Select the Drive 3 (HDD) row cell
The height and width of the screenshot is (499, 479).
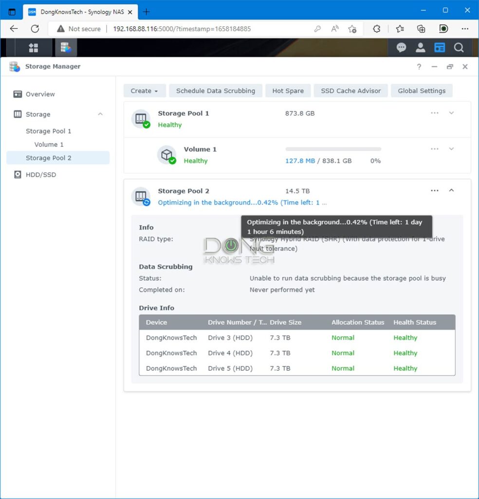230,338
